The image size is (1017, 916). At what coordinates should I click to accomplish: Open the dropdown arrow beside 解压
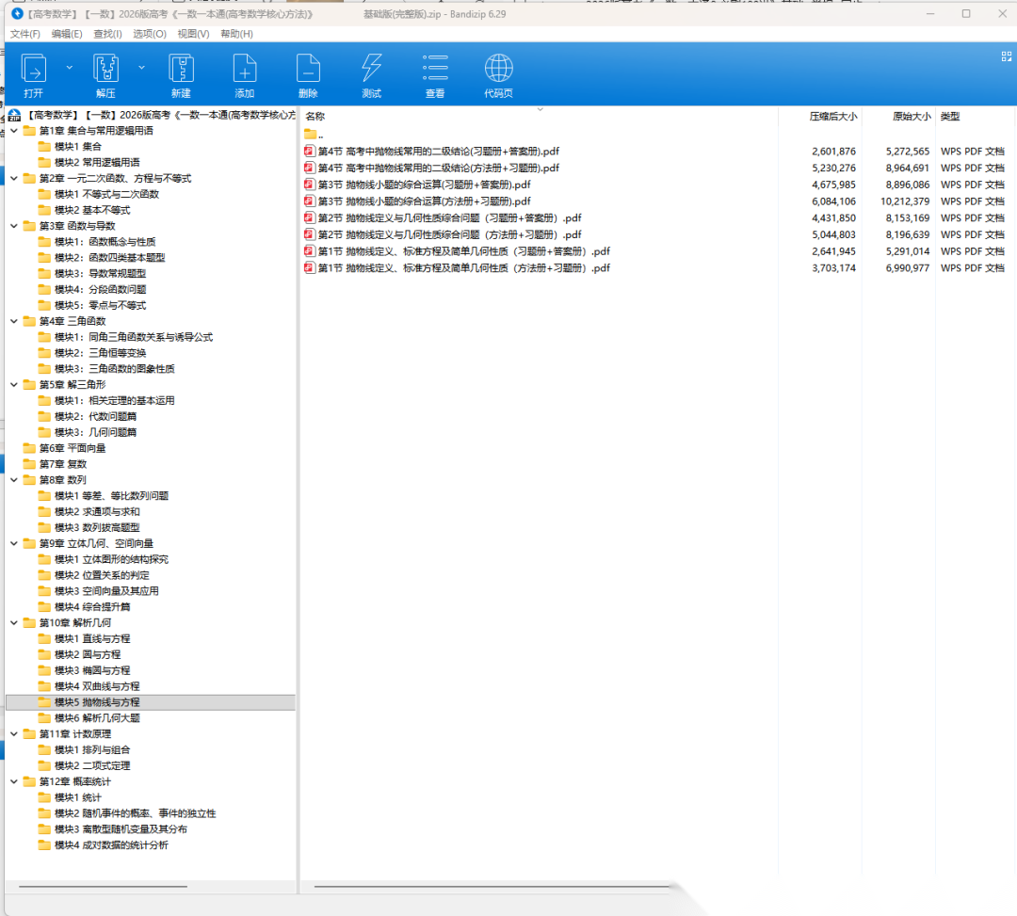(141, 68)
